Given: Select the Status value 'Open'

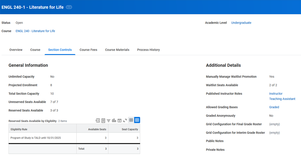Looking at the screenshot, I should click(x=19, y=23).
